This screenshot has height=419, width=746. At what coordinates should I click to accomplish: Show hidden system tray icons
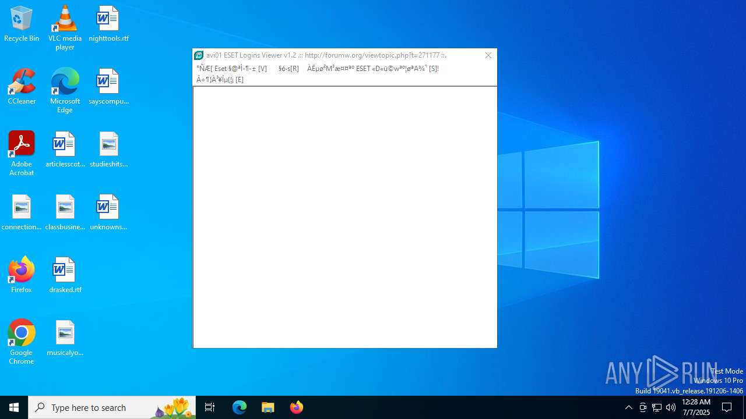[629, 407]
